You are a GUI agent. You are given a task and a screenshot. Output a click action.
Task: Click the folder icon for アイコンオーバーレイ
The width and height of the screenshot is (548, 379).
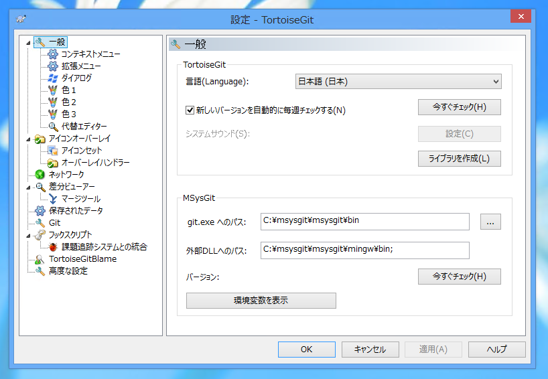click(x=40, y=139)
